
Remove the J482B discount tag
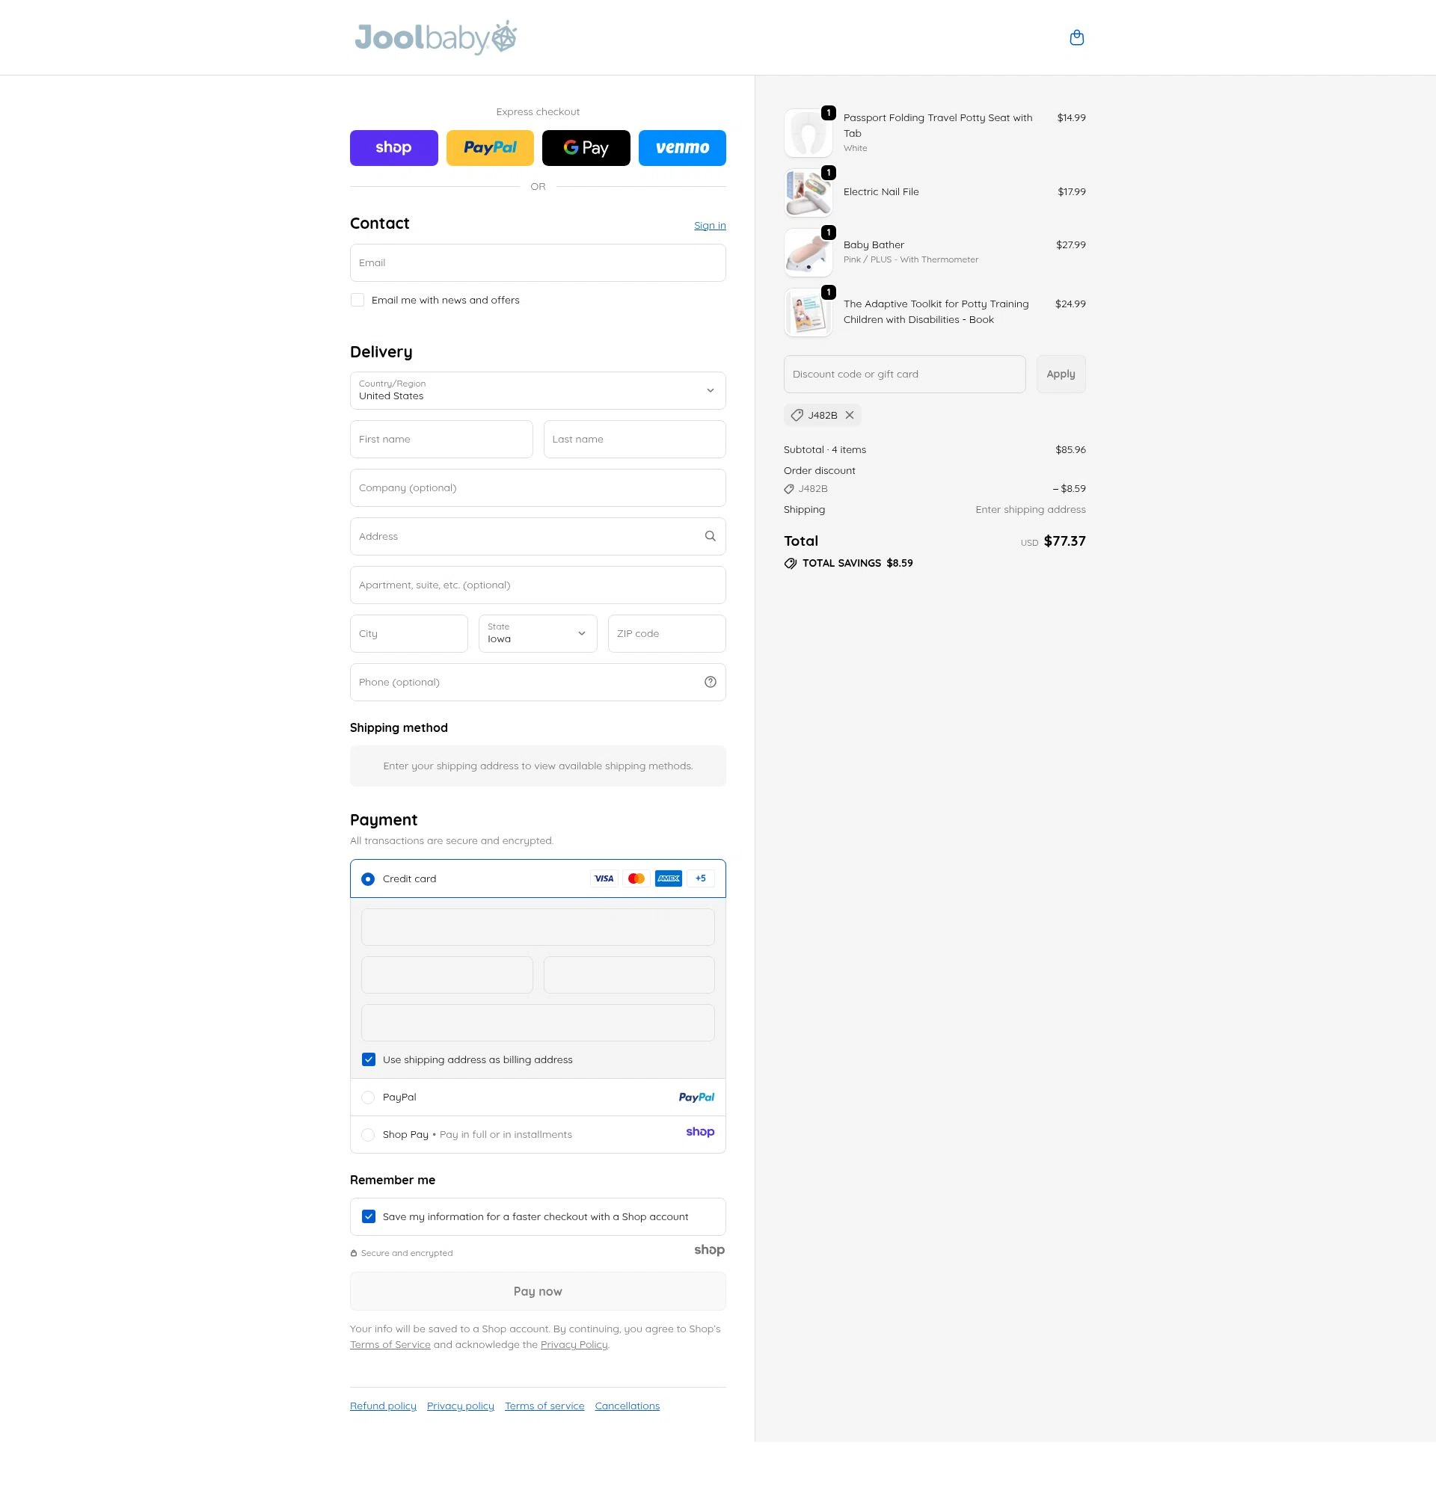[x=850, y=415]
